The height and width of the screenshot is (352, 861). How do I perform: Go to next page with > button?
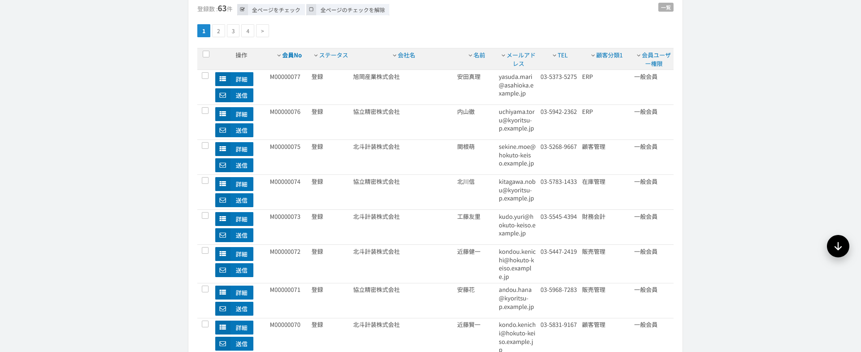point(262,30)
